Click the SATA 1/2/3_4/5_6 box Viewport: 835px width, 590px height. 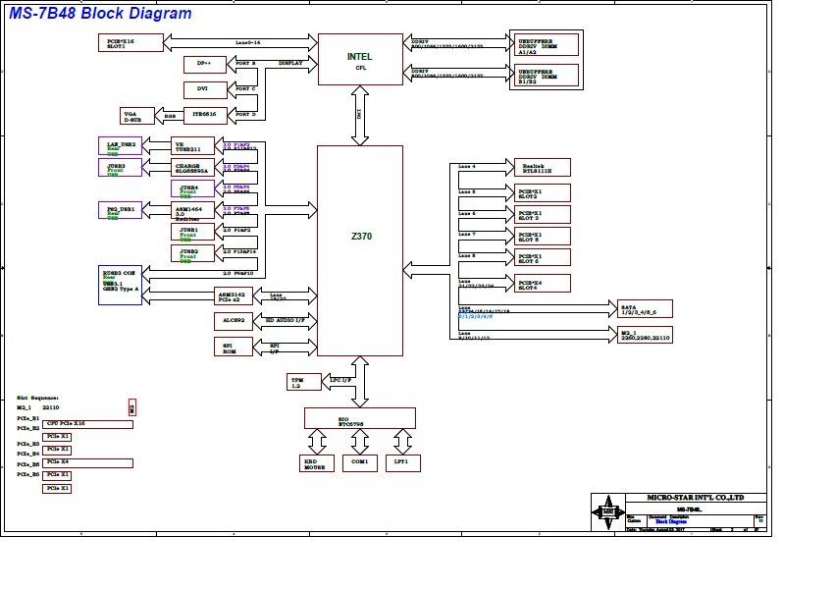click(644, 309)
